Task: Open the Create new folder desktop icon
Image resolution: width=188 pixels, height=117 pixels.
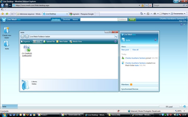Action: [x=6, y=30]
